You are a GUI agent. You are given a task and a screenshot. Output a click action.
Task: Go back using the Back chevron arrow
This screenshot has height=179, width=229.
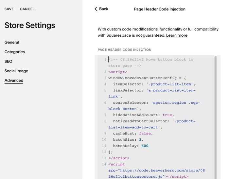tap(96, 9)
